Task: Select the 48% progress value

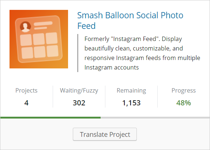Action: click(x=184, y=103)
